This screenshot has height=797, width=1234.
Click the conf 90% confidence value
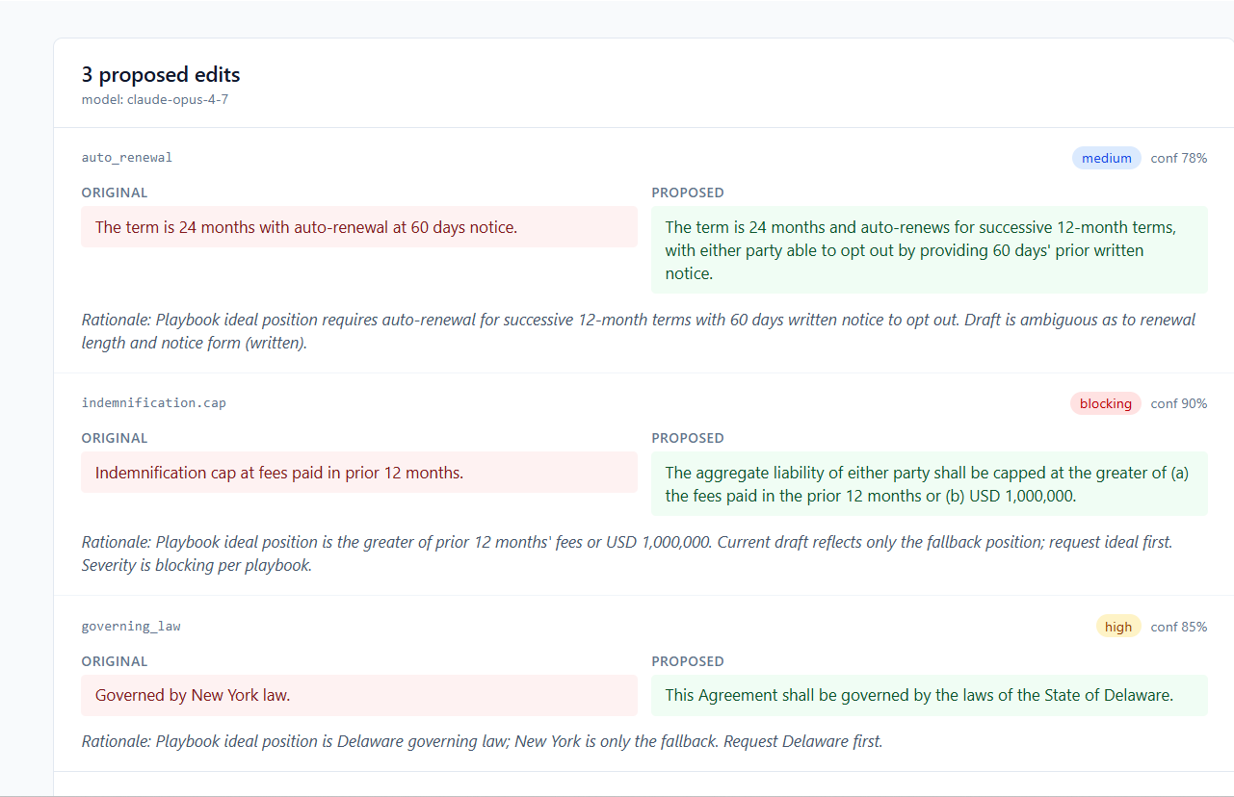1178,403
